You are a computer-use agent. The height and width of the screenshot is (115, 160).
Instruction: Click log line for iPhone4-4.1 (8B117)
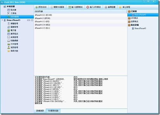tap(69, 85)
